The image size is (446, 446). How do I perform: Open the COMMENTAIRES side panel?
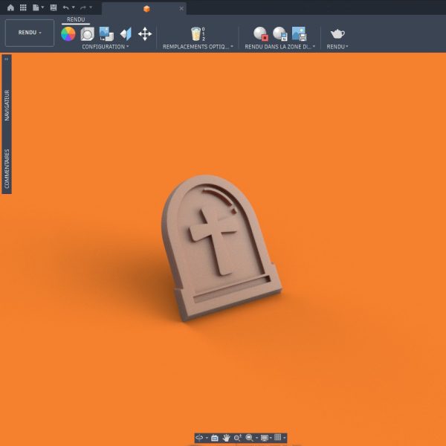click(7, 169)
